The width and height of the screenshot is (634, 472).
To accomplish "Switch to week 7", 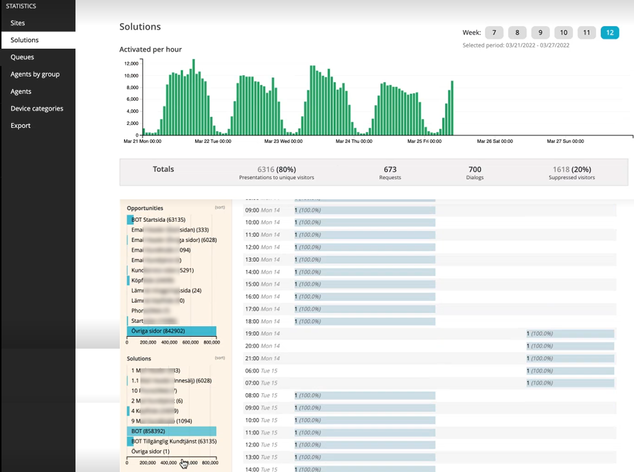I will [x=494, y=33].
